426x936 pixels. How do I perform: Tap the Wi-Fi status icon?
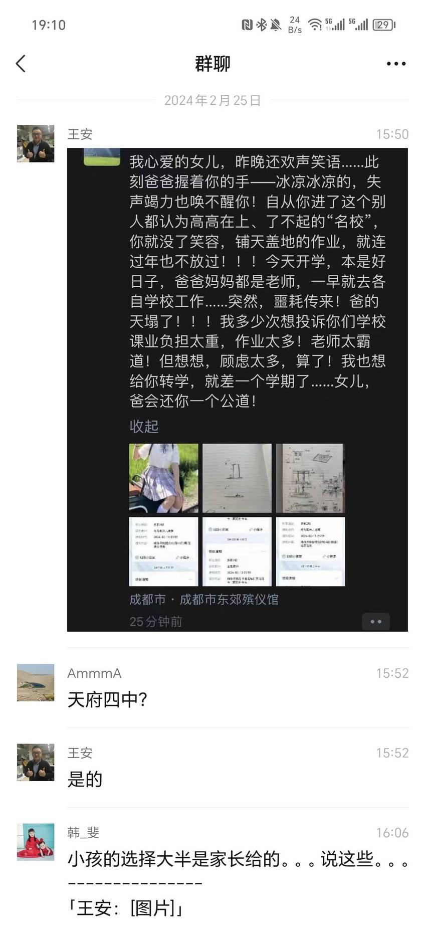point(315,25)
